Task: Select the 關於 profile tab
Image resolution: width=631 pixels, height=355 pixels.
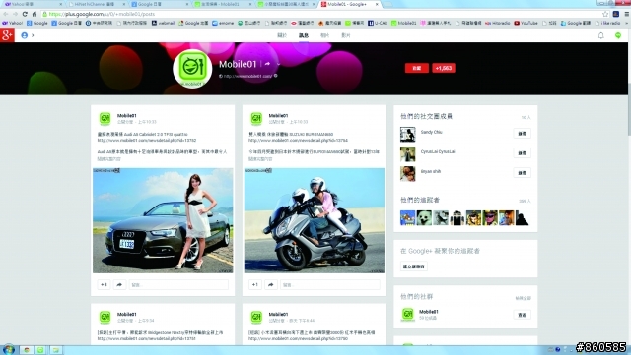Action: coord(282,35)
